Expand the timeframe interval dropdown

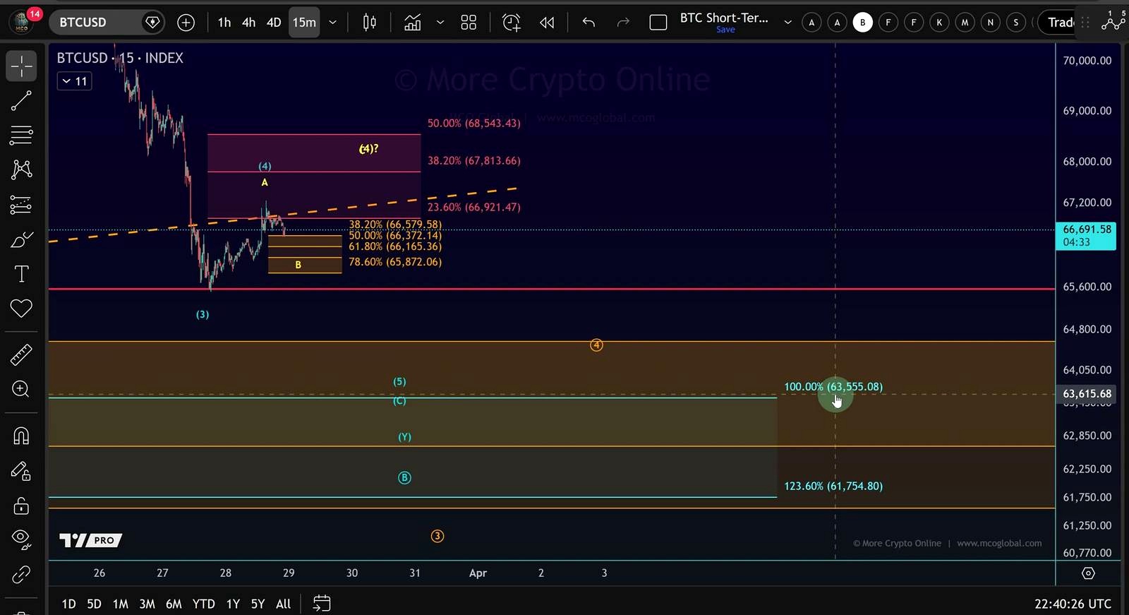click(332, 23)
